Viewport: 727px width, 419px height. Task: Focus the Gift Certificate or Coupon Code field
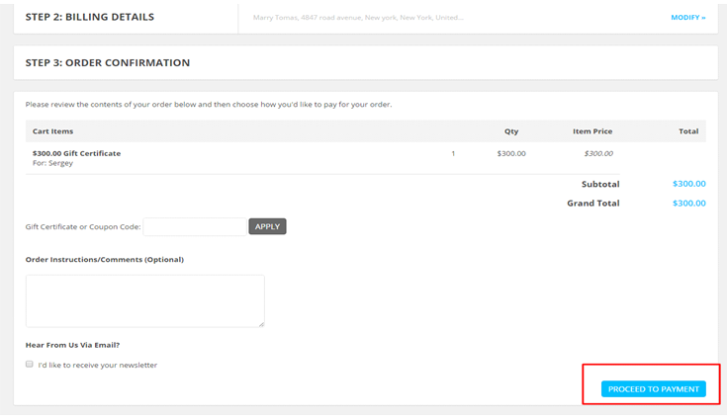[x=195, y=227]
